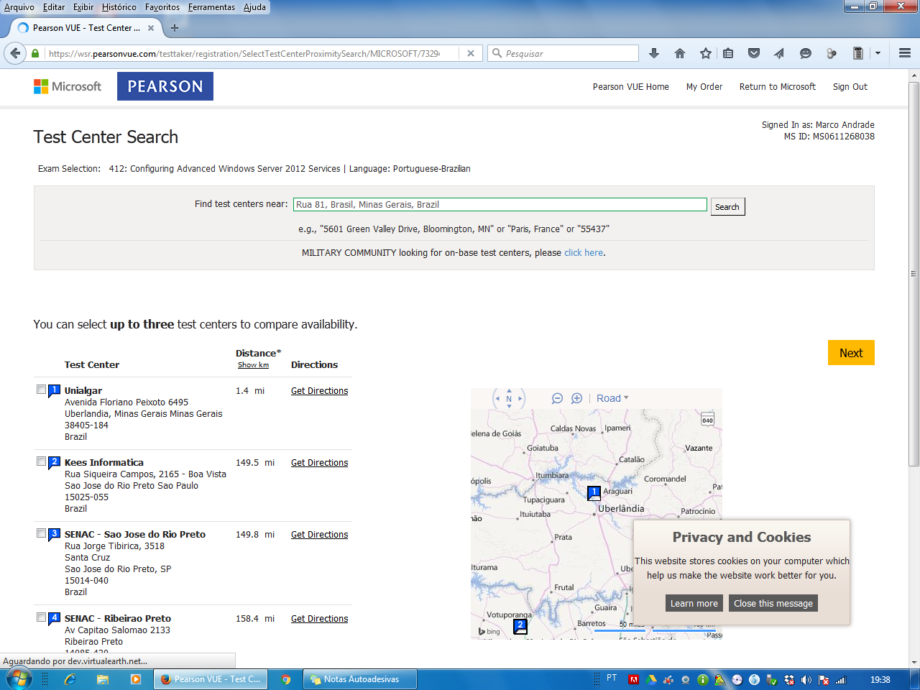The width and height of the screenshot is (920, 690).
Task: Click map pin 2 at bottom of map
Action: coord(520,626)
